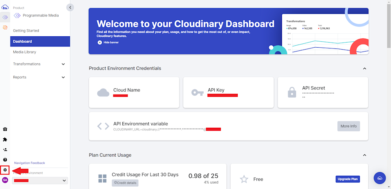
Task: Click the floating Cloudinary assistant button
Action: pyautogui.click(x=380, y=178)
